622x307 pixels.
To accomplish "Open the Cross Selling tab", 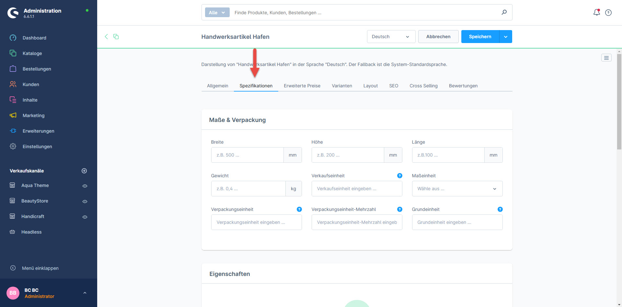I will tap(423, 86).
